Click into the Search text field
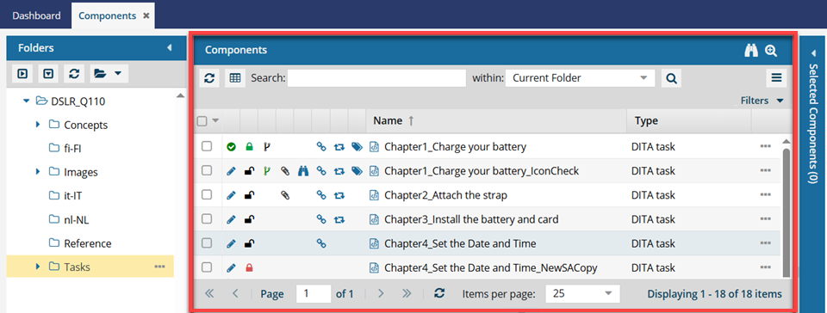 coord(376,78)
